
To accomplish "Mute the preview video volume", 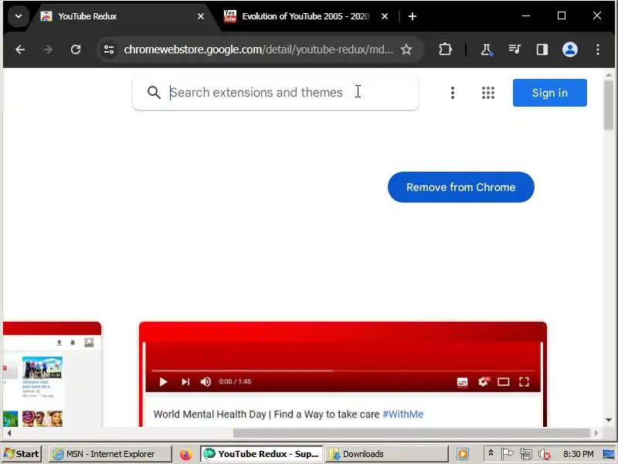I will click(x=205, y=382).
